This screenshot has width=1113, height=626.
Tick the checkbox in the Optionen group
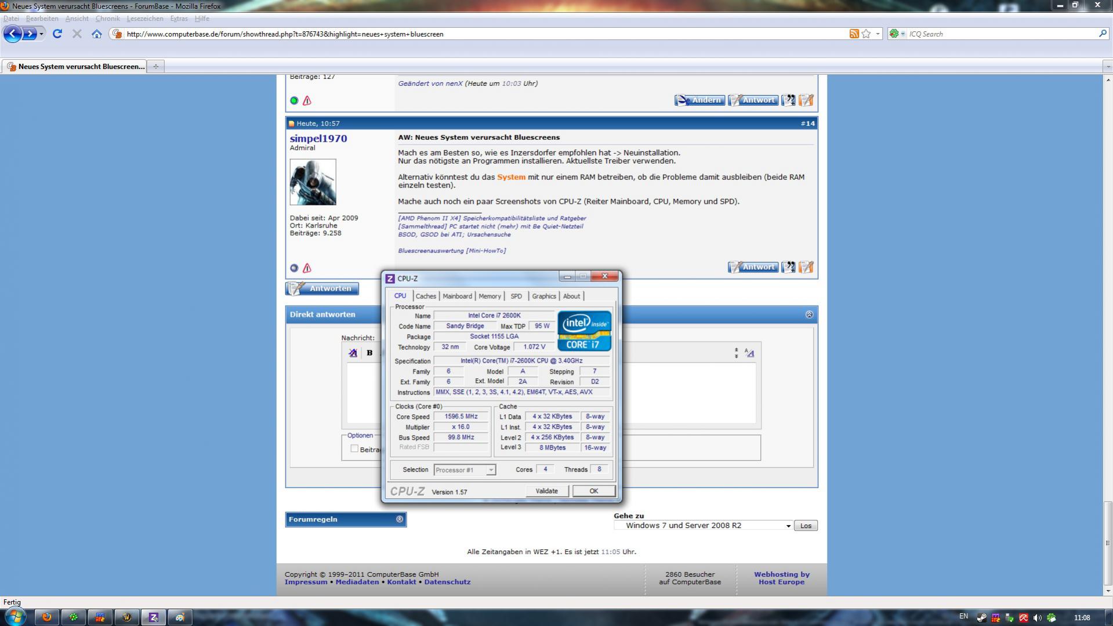pyautogui.click(x=354, y=448)
